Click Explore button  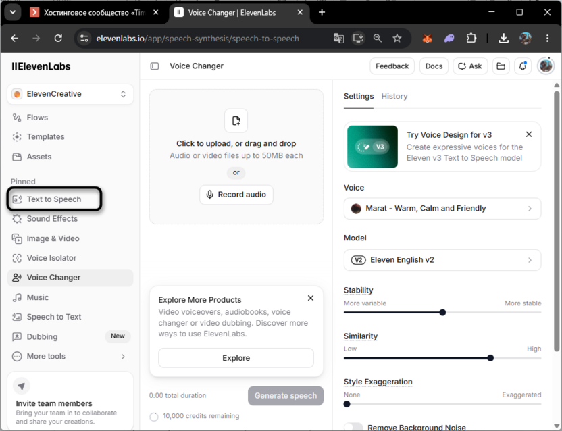click(236, 358)
